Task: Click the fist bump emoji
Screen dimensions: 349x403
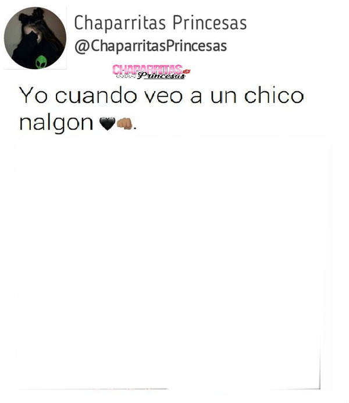Action: click(x=124, y=123)
